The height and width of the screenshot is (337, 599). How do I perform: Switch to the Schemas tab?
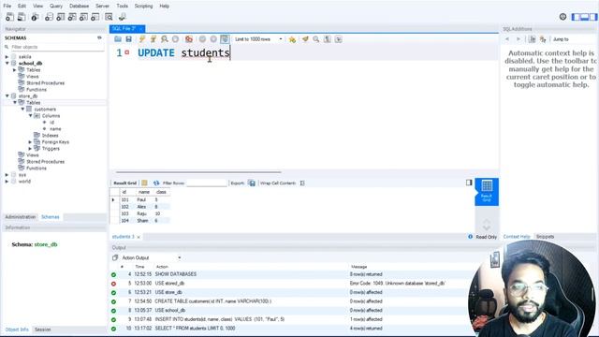50,217
